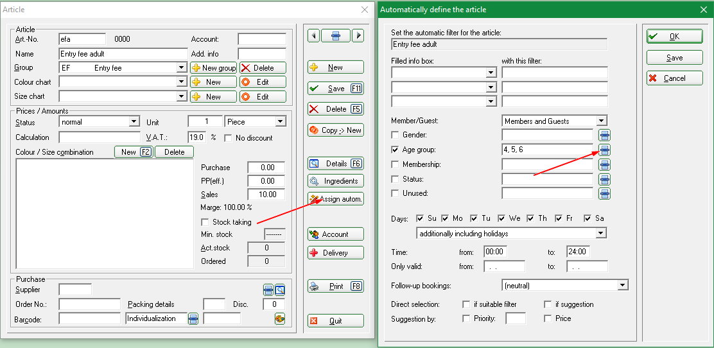Click the colour palette icon beside Barcode row
The image size is (714, 348).
[279, 318]
